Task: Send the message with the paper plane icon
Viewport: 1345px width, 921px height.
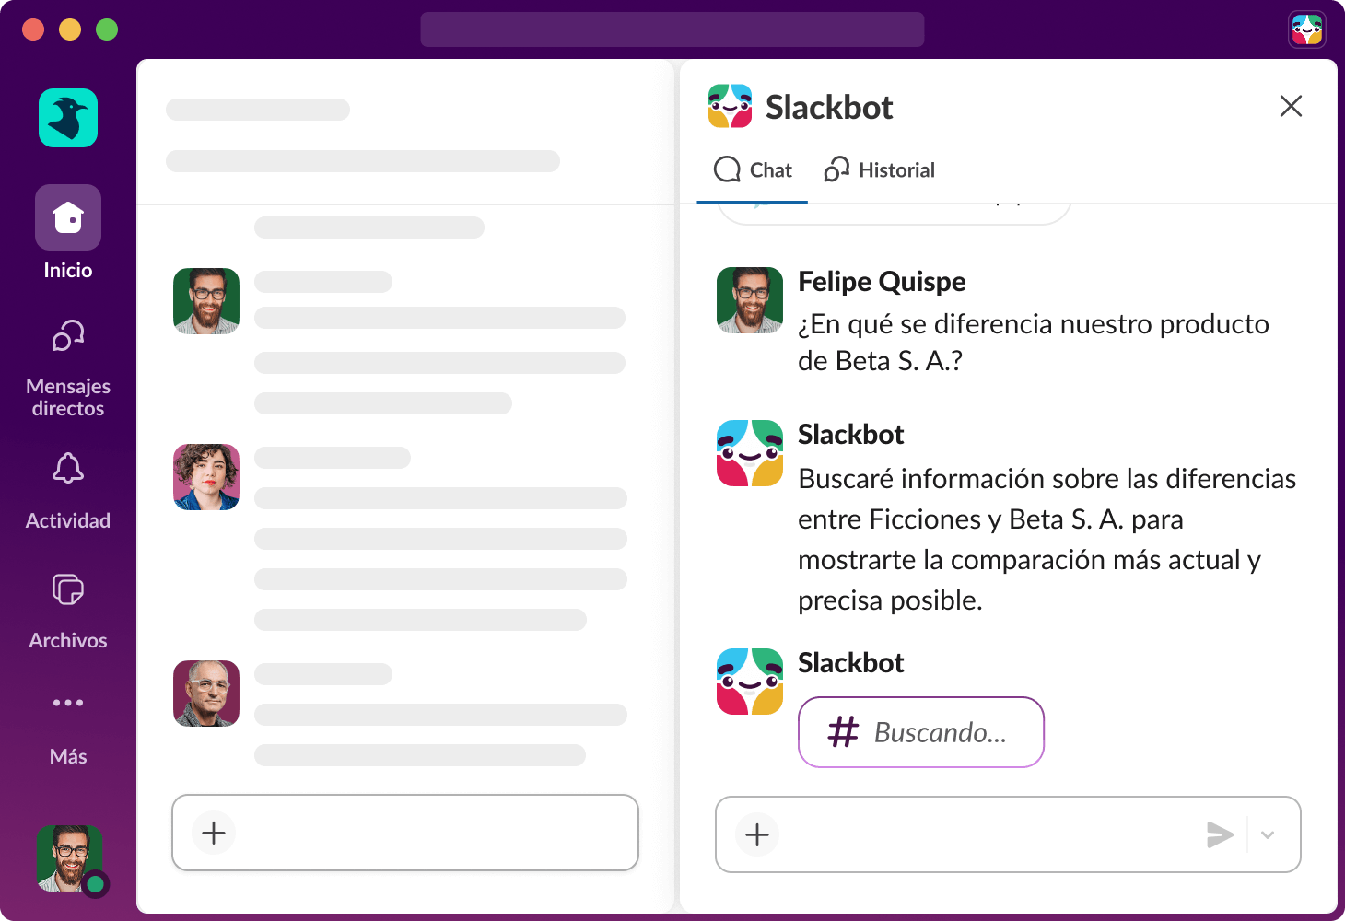Action: [1221, 834]
